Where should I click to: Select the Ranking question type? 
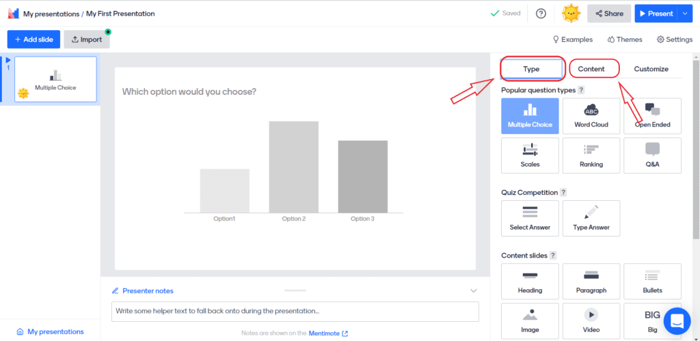[x=591, y=155]
